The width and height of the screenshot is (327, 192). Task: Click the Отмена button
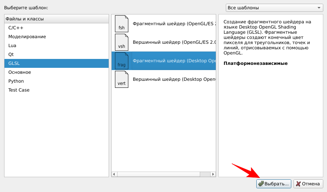click(x=308, y=184)
